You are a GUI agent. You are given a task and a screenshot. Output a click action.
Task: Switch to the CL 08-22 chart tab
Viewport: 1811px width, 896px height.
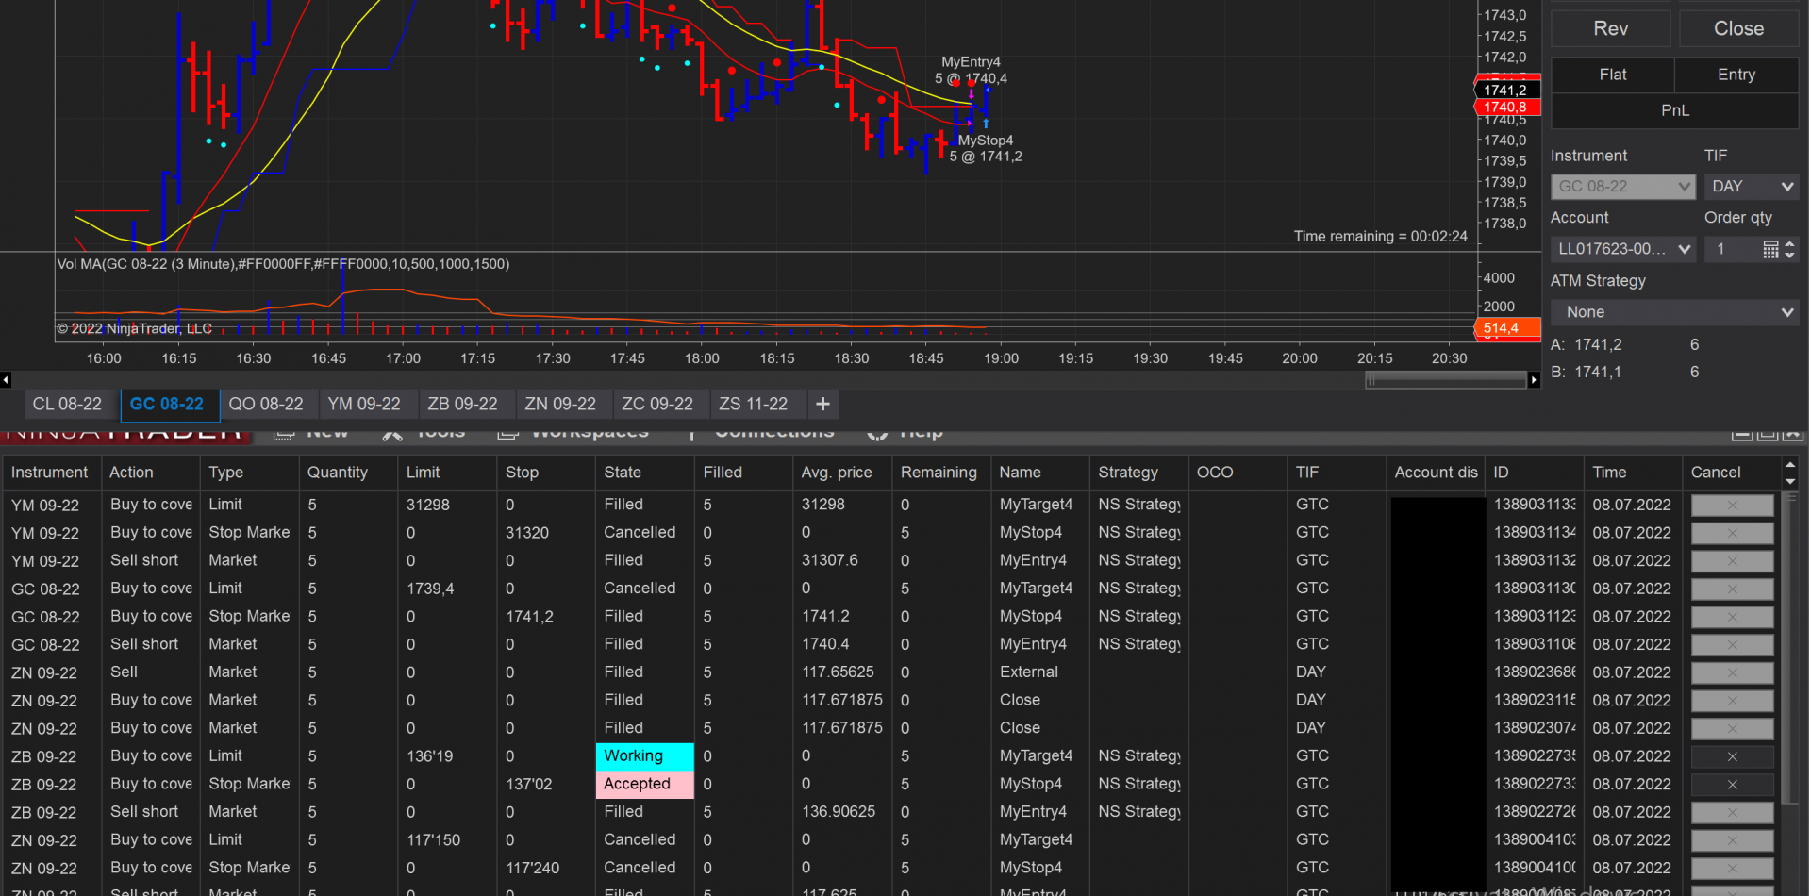click(x=67, y=404)
